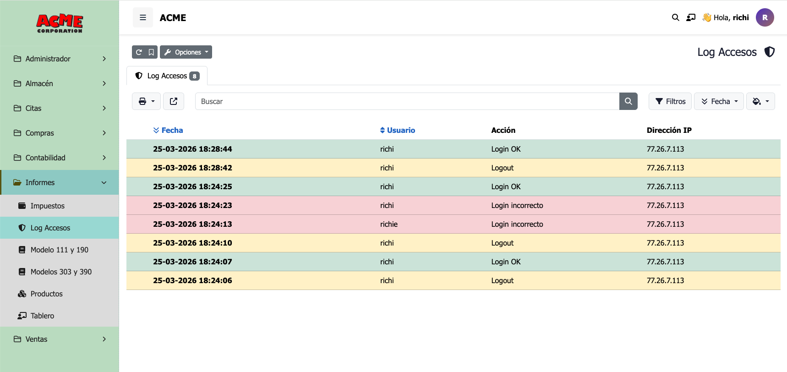Open the Fecha sort order dropdown
Viewport: 787px width, 372px height.
[719, 101]
